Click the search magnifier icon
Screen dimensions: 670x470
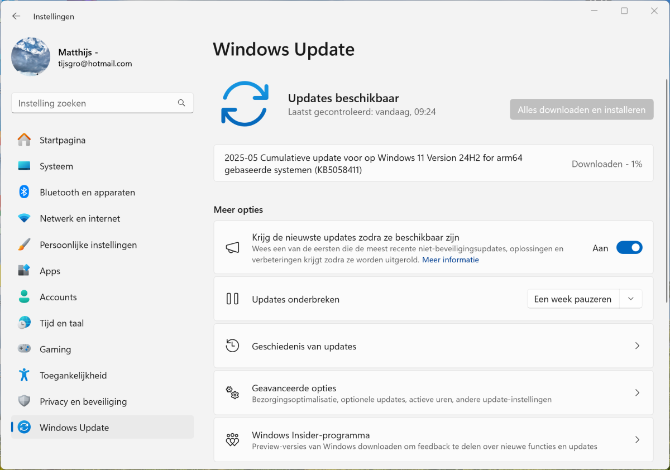pyautogui.click(x=181, y=103)
